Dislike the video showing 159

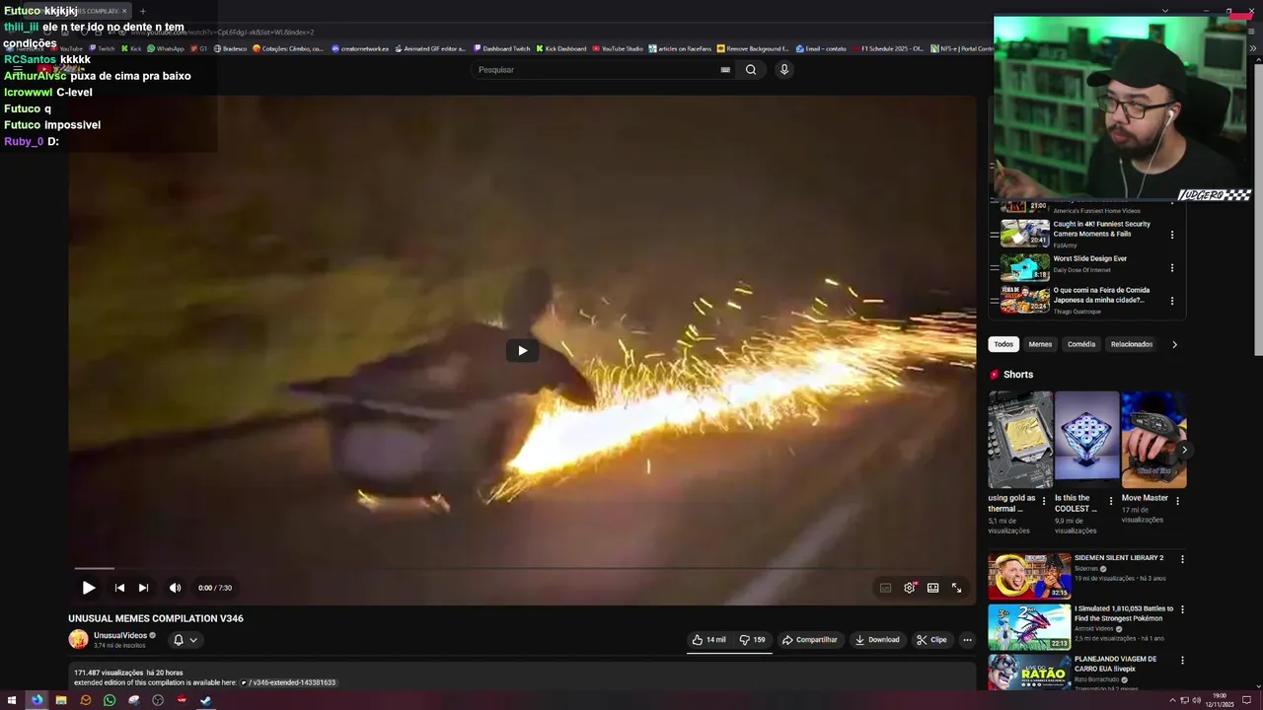tap(753, 640)
